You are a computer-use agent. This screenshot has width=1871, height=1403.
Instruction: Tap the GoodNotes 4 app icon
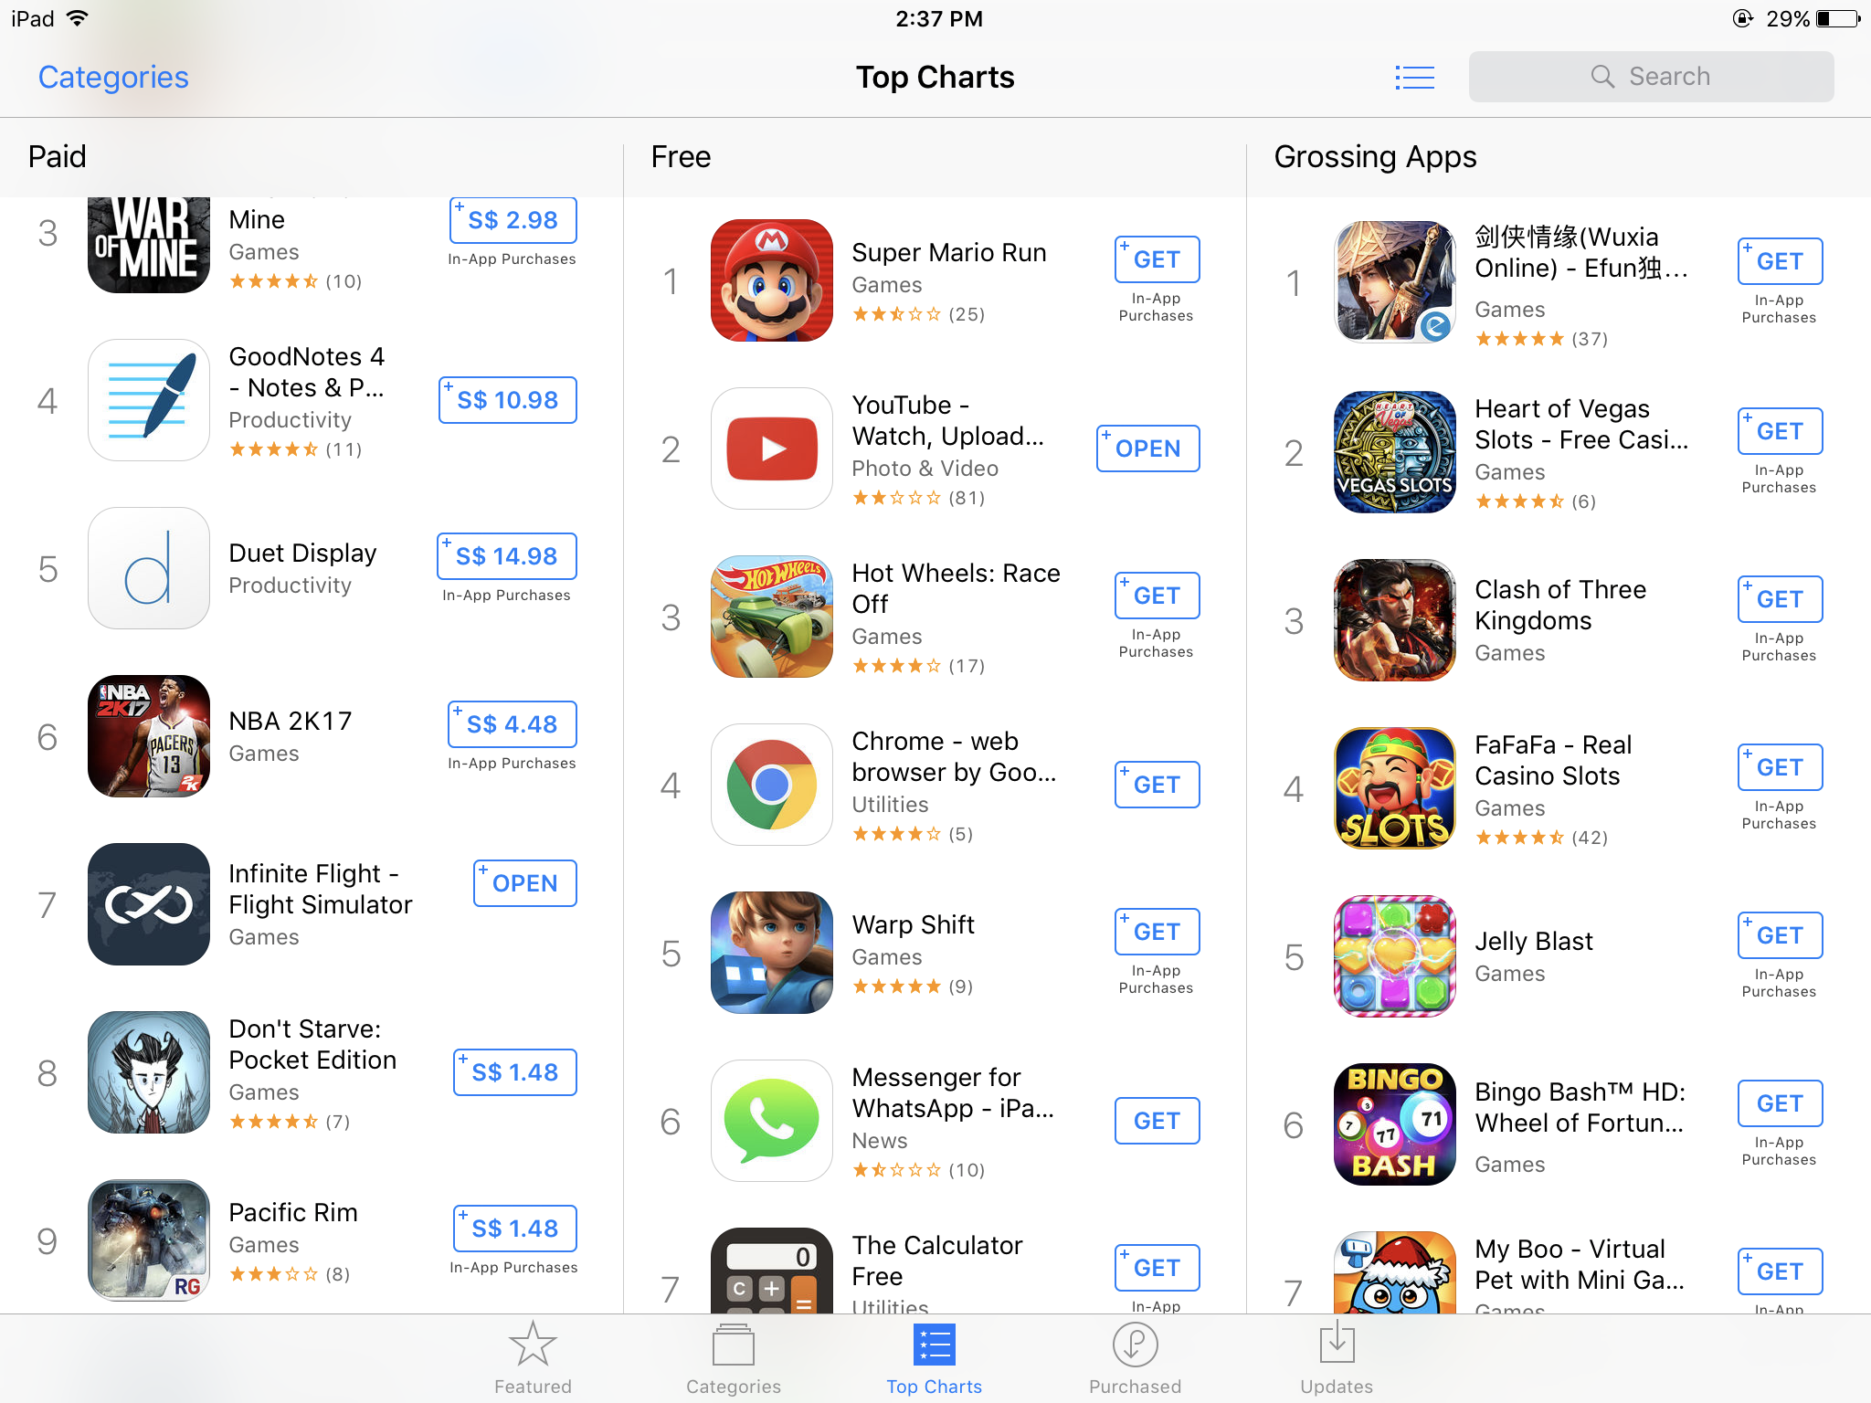click(x=149, y=400)
